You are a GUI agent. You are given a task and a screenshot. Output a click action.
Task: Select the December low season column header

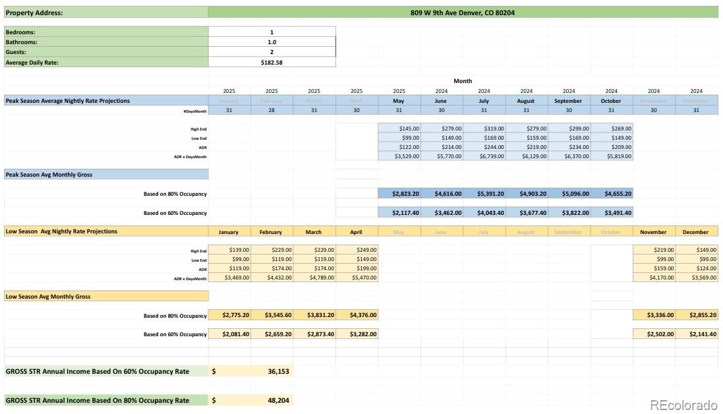click(696, 232)
